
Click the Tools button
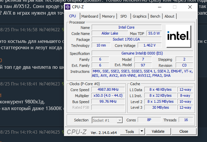coord(130,131)
